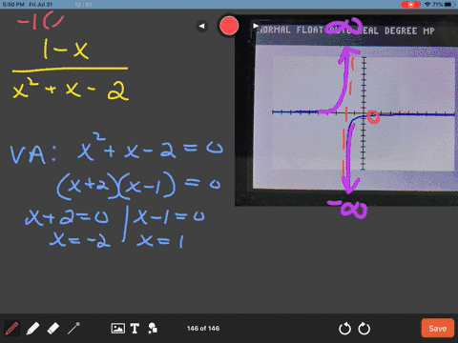Go to the next slide arrow
The image size is (458, 343).
[x=256, y=26]
